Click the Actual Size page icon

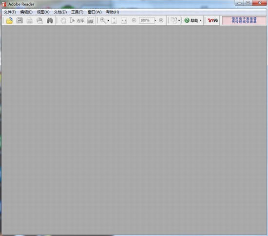[x=114, y=20]
